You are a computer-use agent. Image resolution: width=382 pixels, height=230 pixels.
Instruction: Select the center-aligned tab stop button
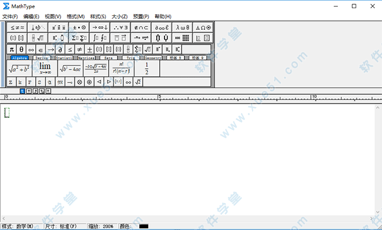click(x=29, y=91)
